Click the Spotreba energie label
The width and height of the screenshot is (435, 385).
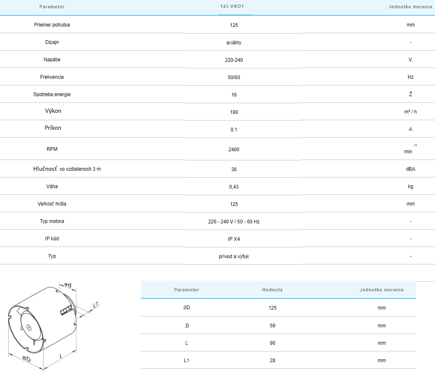coord(52,94)
